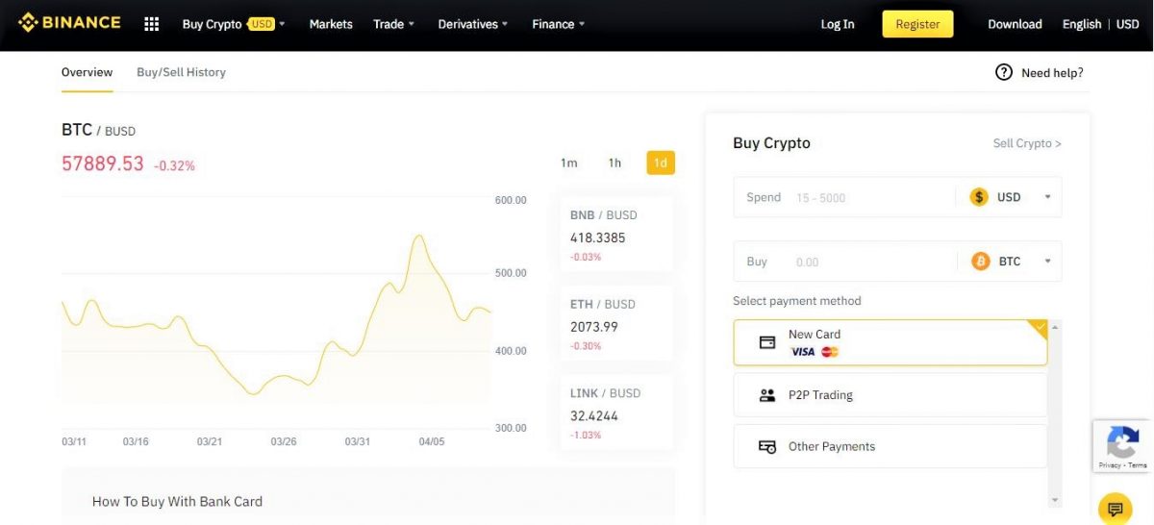
Task: Switch to the Buy/Sell History tab
Action: [x=181, y=72]
